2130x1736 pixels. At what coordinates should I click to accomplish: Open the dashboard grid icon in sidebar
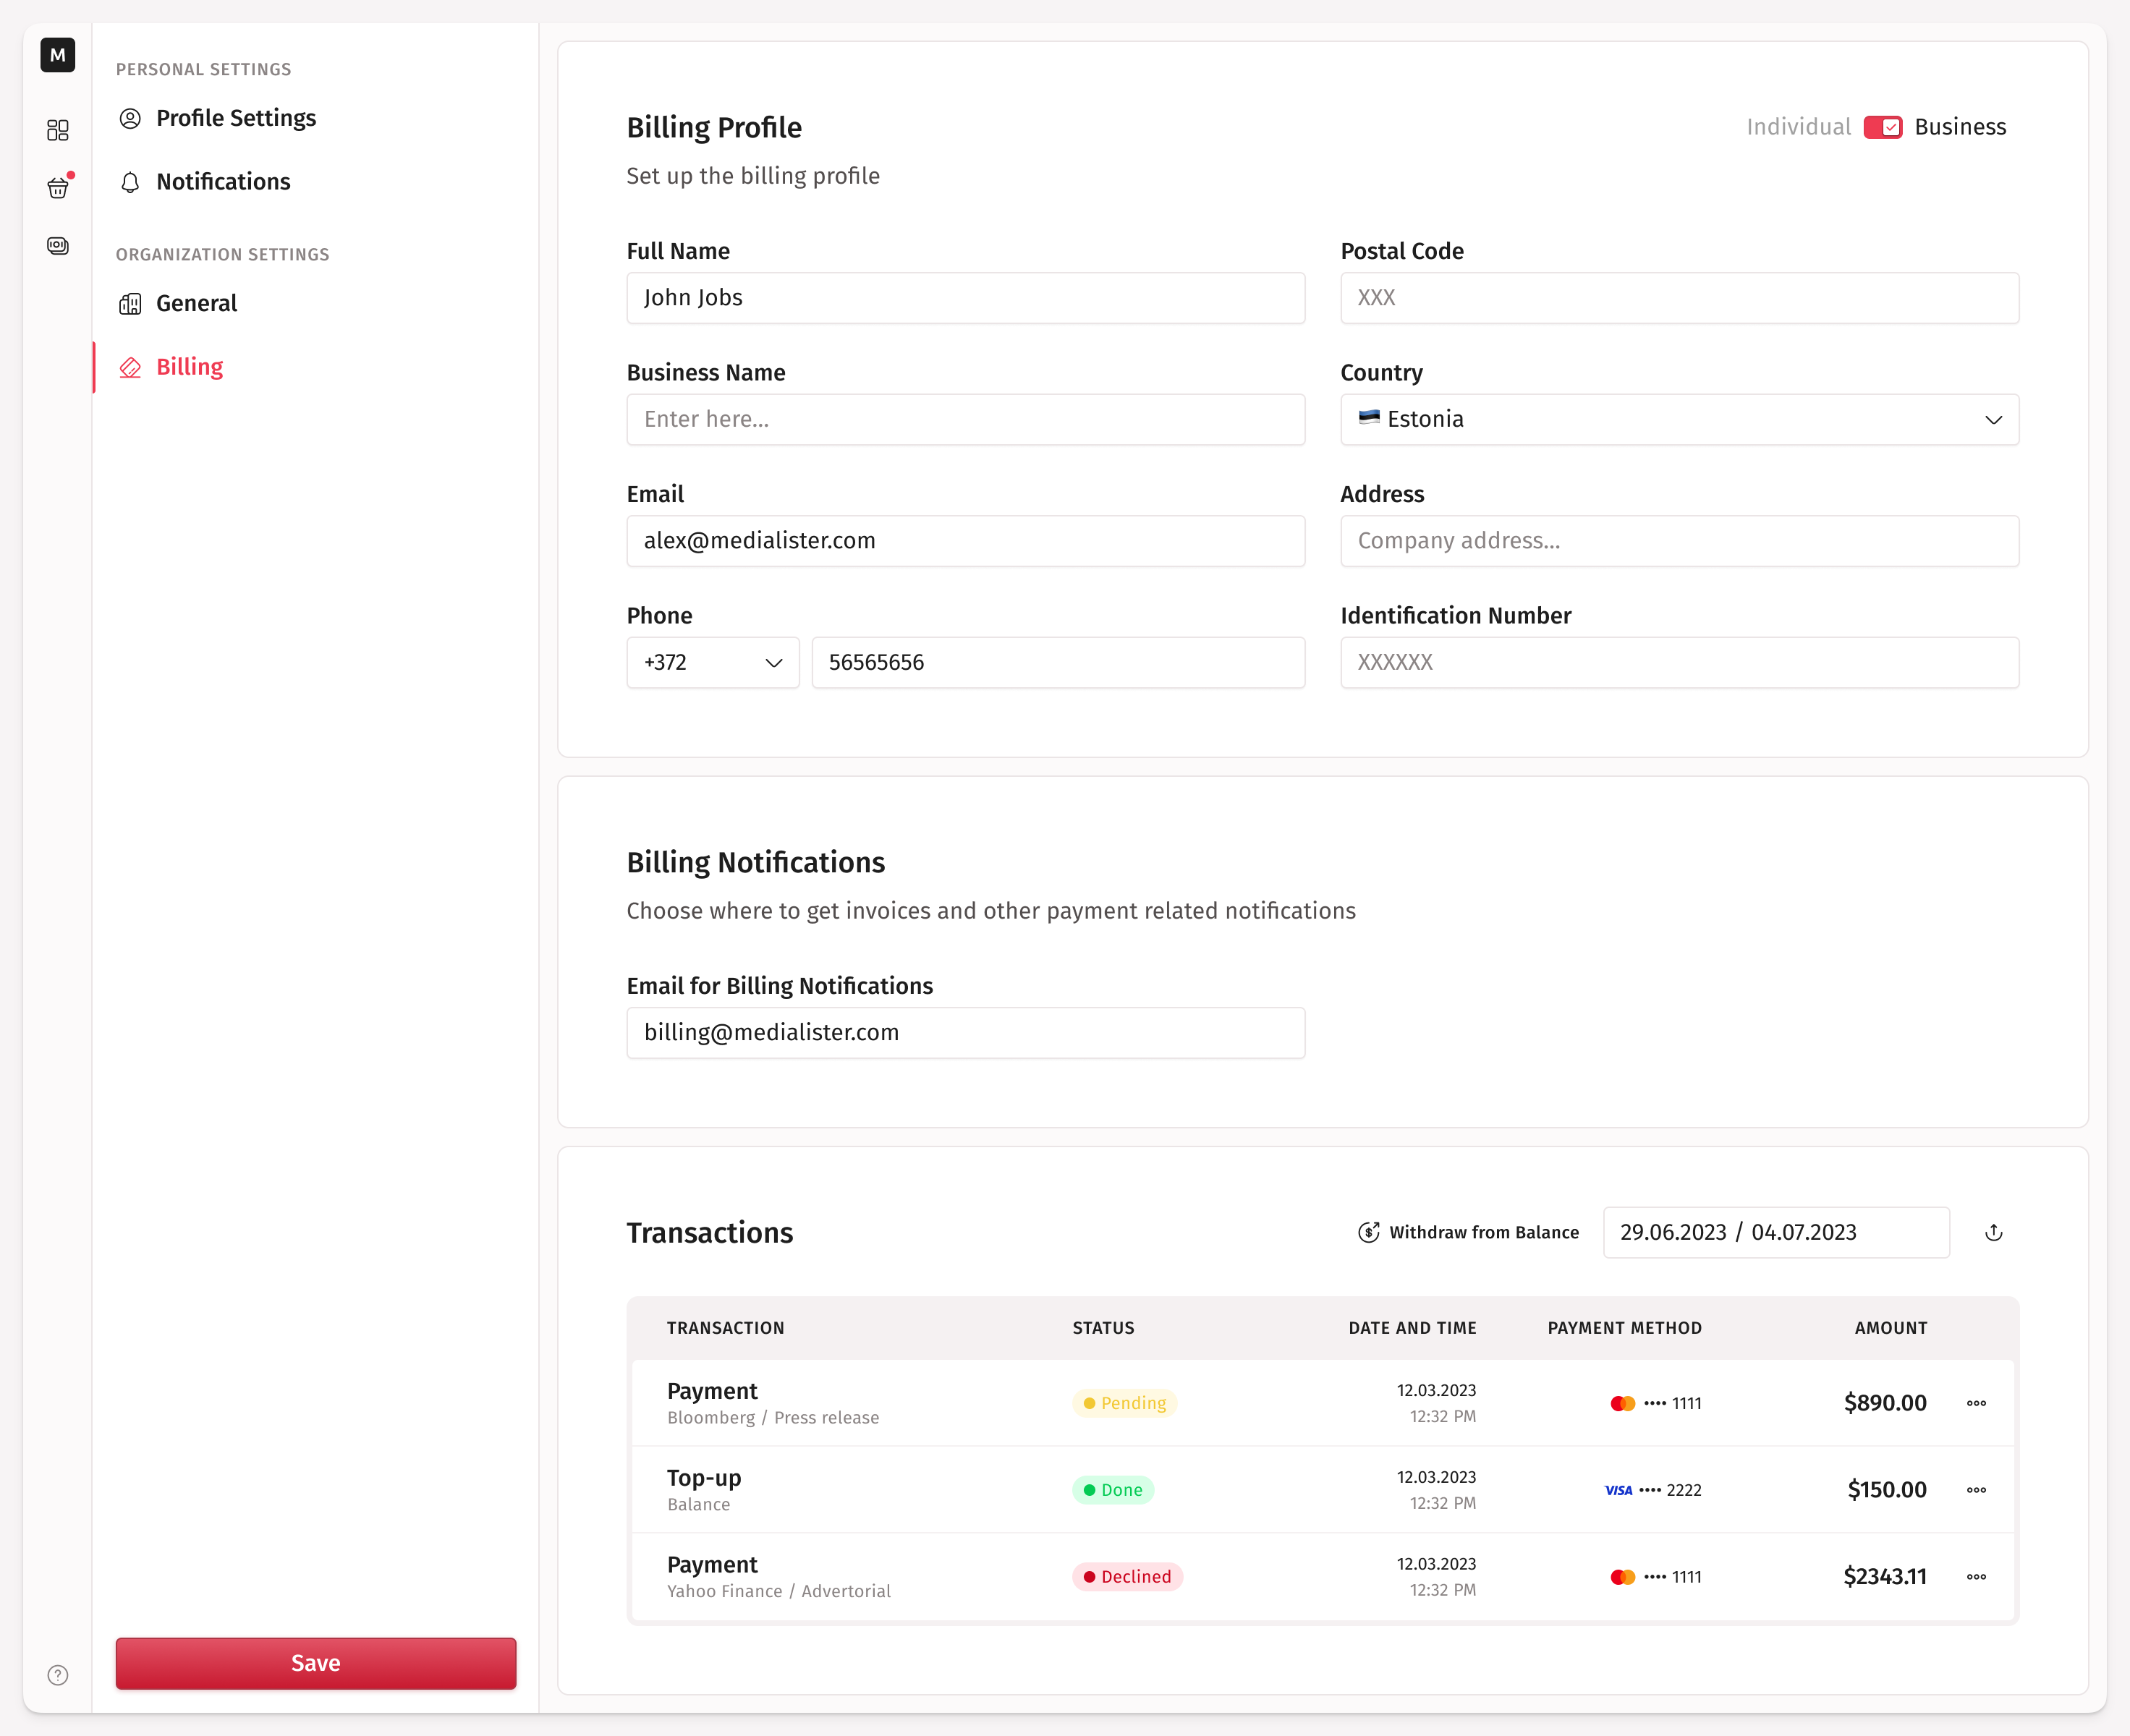click(57, 130)
